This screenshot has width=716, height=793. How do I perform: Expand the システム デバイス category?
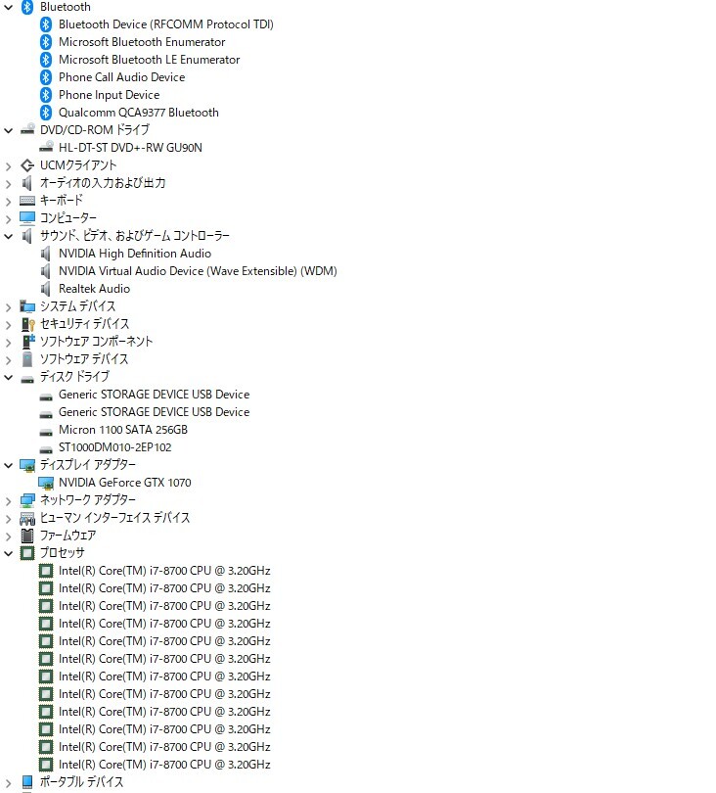(x=8, y=307)
